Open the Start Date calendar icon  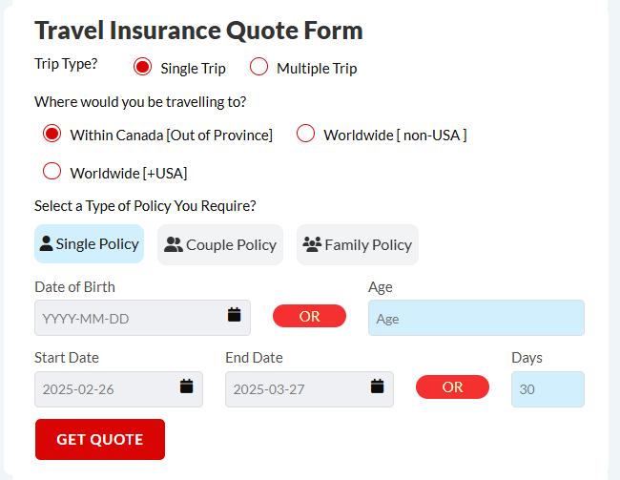pyautogui.click(x=187, y=386)
